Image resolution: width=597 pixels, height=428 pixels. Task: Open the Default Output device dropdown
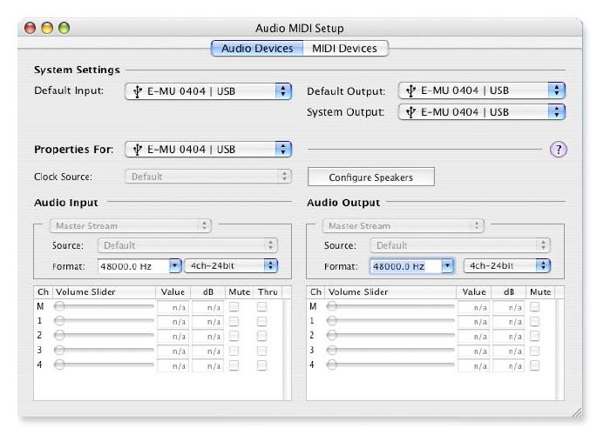pyautogui.click(x=482, y=90)
